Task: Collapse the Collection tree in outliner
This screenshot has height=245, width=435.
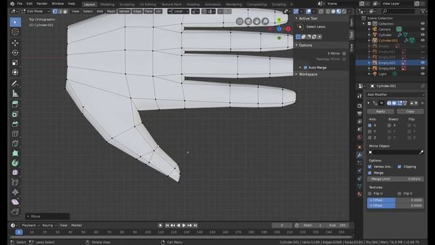Action: (364, 24)
